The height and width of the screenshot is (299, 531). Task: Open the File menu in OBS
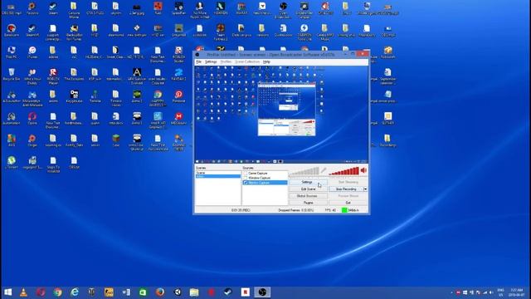pos(199,61)
